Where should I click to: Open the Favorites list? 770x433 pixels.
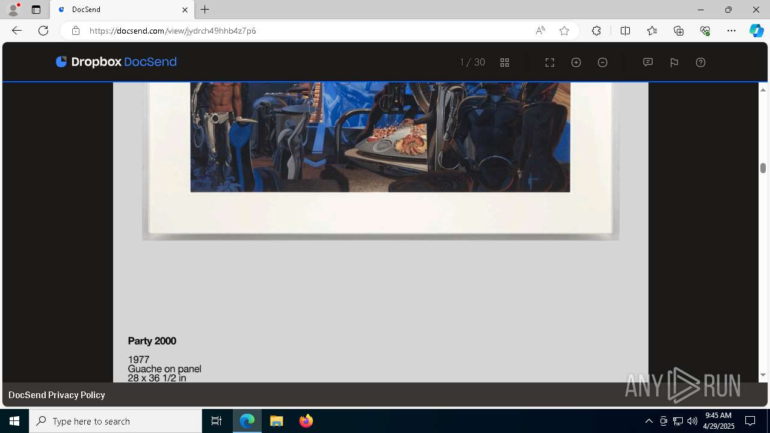tap(652, 31)
